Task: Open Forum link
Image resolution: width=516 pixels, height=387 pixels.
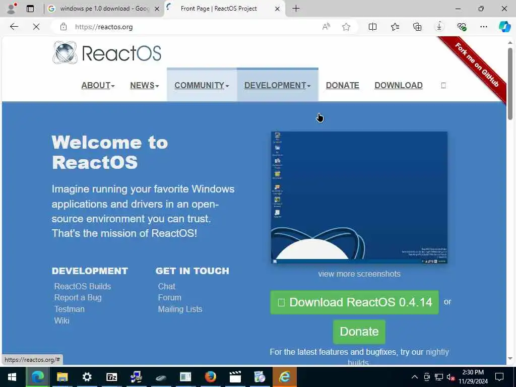Action: coord(169,297)
